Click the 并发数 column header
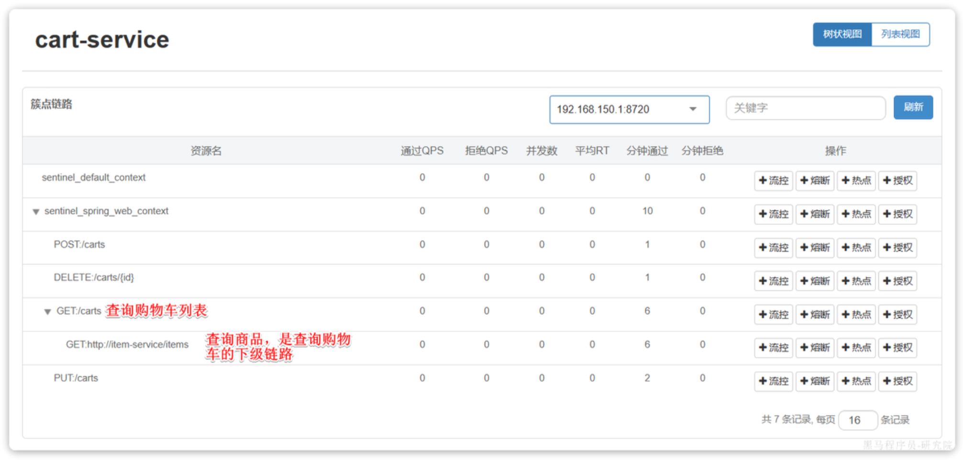This screenshot has width=963, height=460. point(542,151)
